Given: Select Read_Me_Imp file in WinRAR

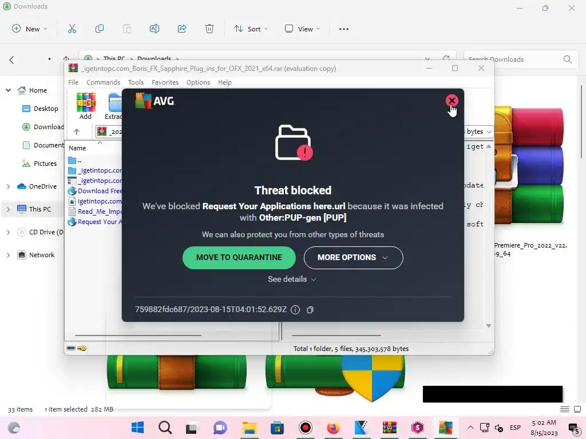Looking at the screenshot, I should [95, 211].
